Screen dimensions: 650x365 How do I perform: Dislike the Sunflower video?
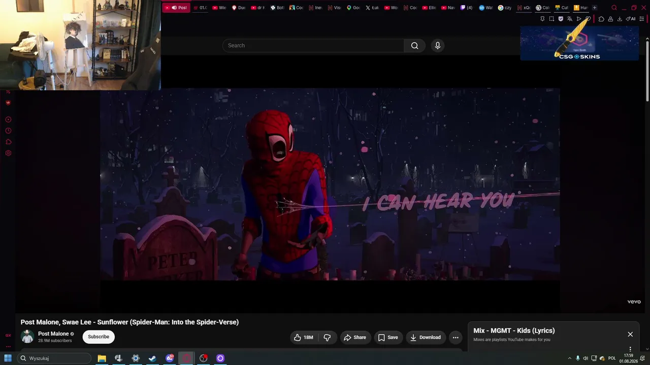tap(328, 338)
